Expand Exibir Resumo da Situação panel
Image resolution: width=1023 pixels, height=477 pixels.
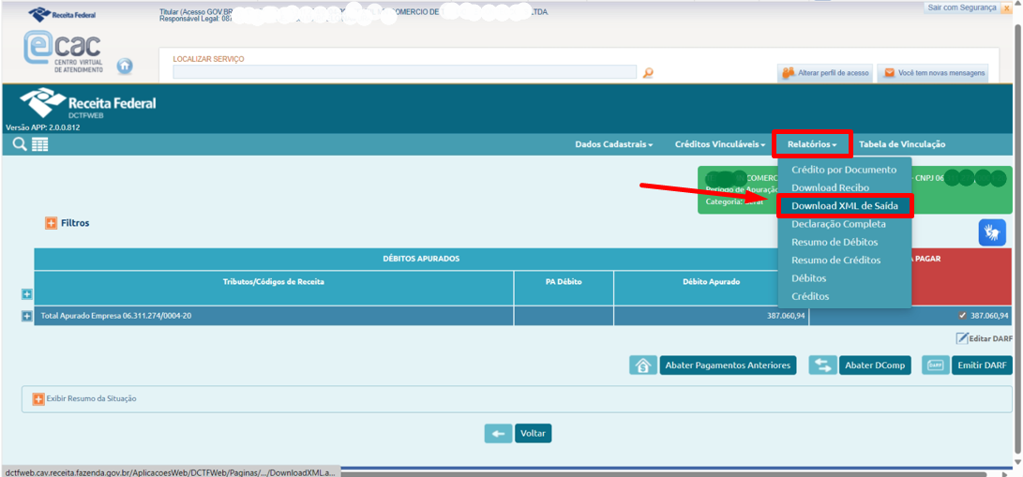(38, 399)
